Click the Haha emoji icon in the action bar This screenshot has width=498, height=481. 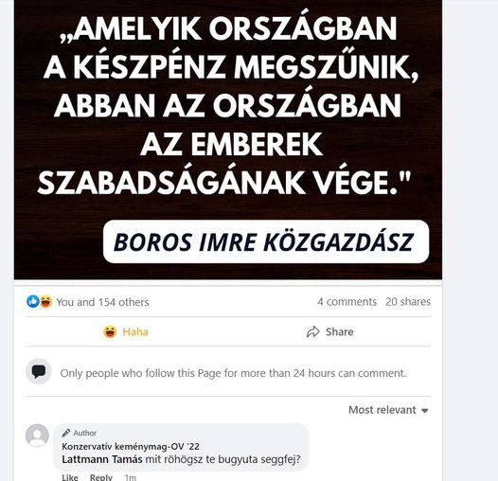pos(110,331)
